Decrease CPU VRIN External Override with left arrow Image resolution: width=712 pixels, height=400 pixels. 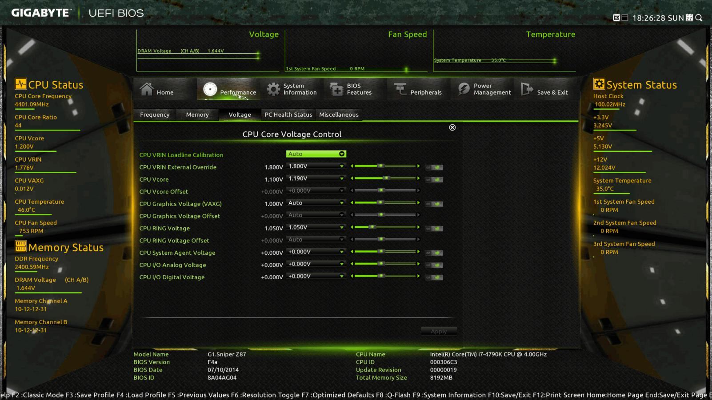pos(352,166)
